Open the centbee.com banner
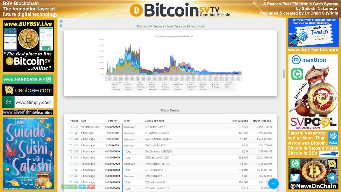 [x=28, y=90]
